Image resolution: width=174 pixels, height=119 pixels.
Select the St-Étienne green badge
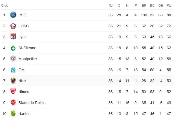point(13,48)
